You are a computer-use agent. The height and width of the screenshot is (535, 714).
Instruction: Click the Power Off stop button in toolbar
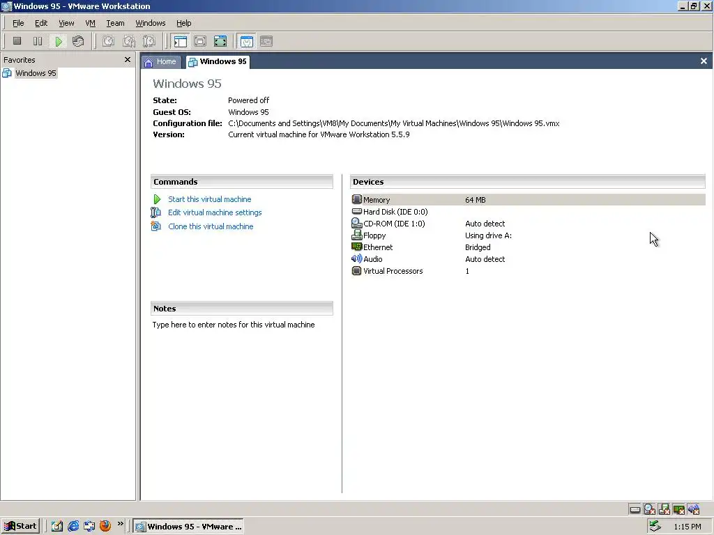pyautogui.click(x=17, y=41)
